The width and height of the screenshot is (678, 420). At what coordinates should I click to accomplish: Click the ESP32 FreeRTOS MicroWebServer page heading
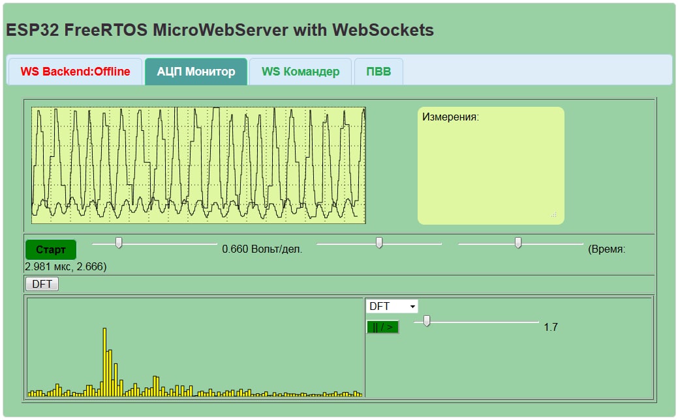(220, 30)
